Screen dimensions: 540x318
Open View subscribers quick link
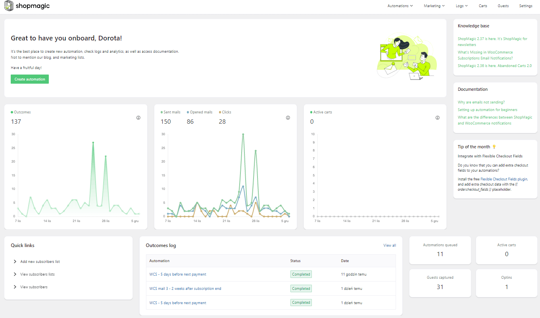pos(34,287)
